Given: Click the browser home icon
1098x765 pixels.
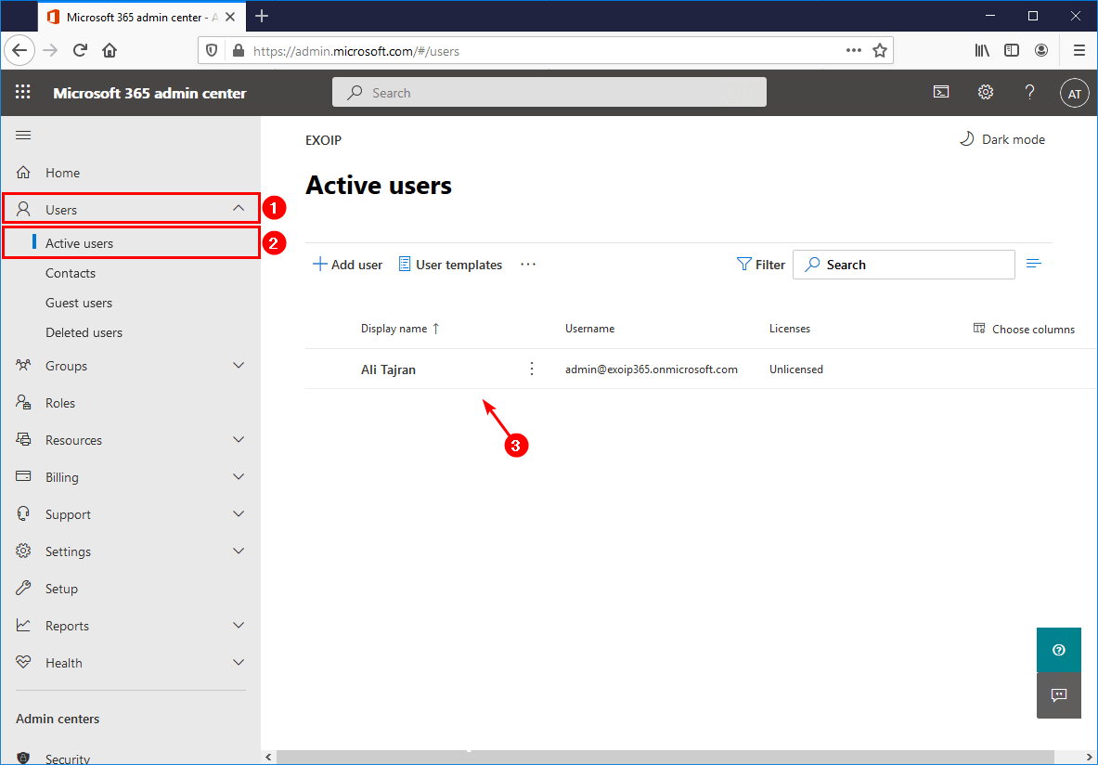Looking at the screenshot, I should click(x=110, y=50).
